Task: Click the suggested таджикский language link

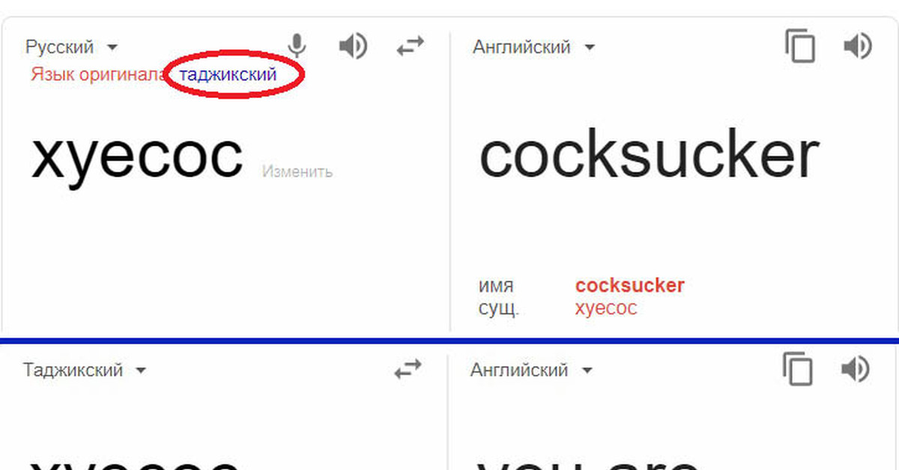Action: 228,75
